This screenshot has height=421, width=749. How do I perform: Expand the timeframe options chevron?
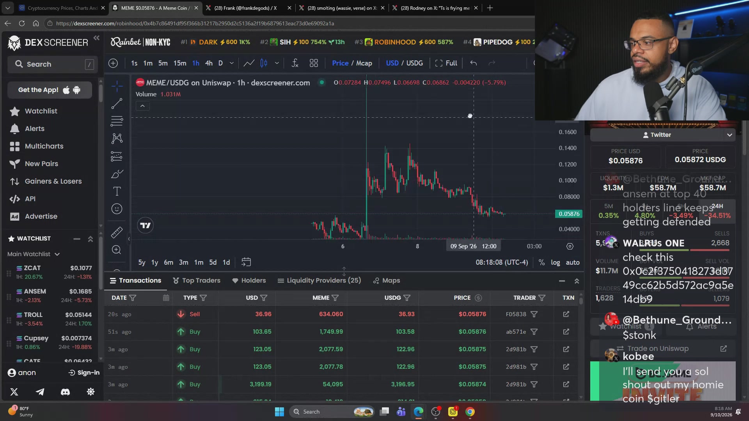[231, 63]
